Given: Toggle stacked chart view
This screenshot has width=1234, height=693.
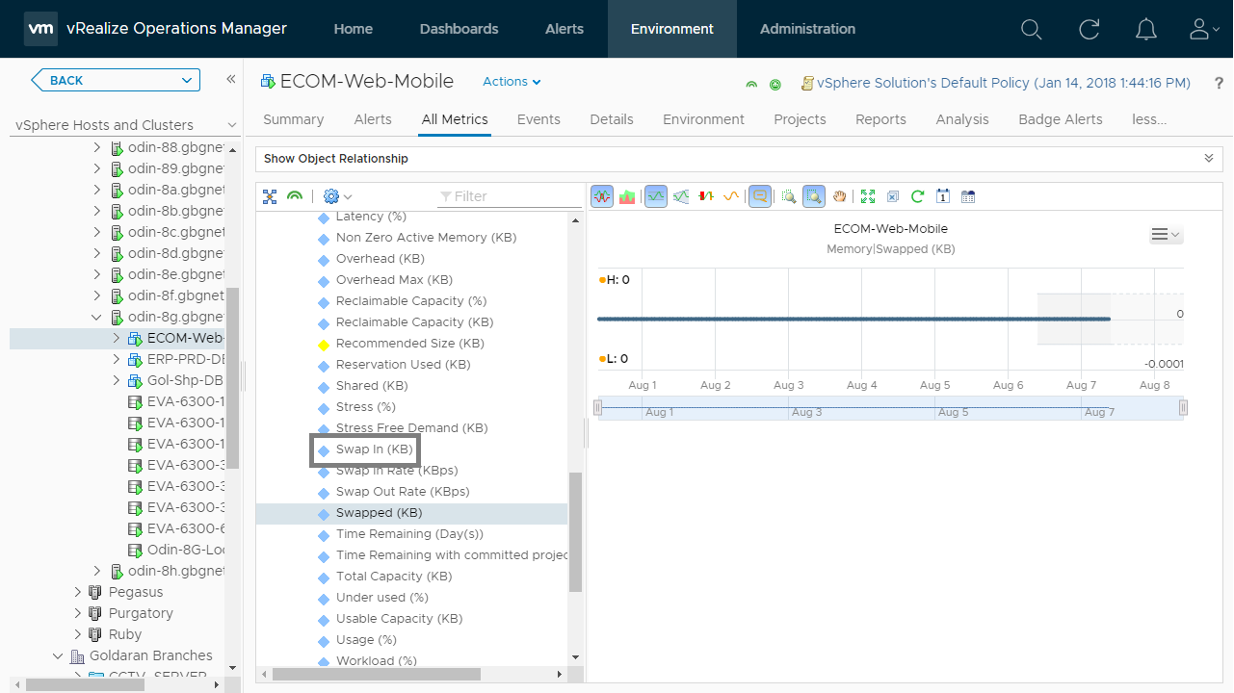Looking at the screenshot, I should pos(627,196).
